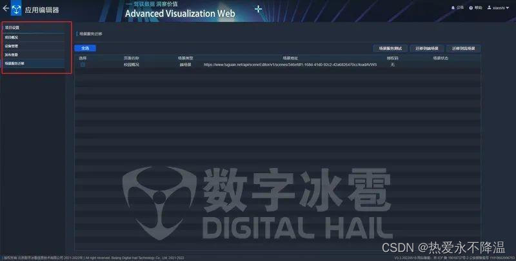Click the 选择 column header

[83, 58]
